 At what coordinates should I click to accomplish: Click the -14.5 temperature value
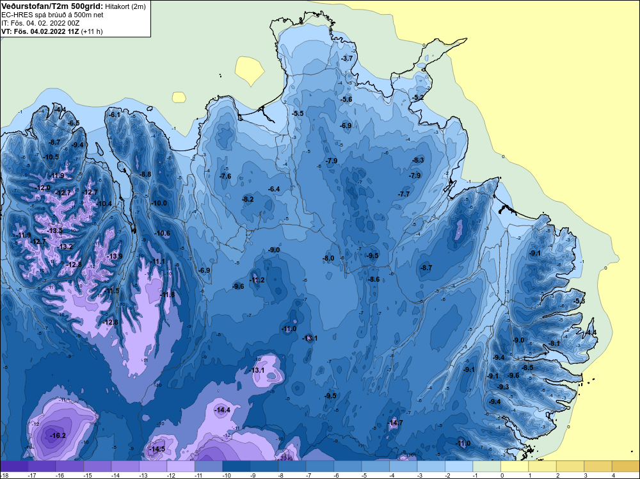(157, 449)
